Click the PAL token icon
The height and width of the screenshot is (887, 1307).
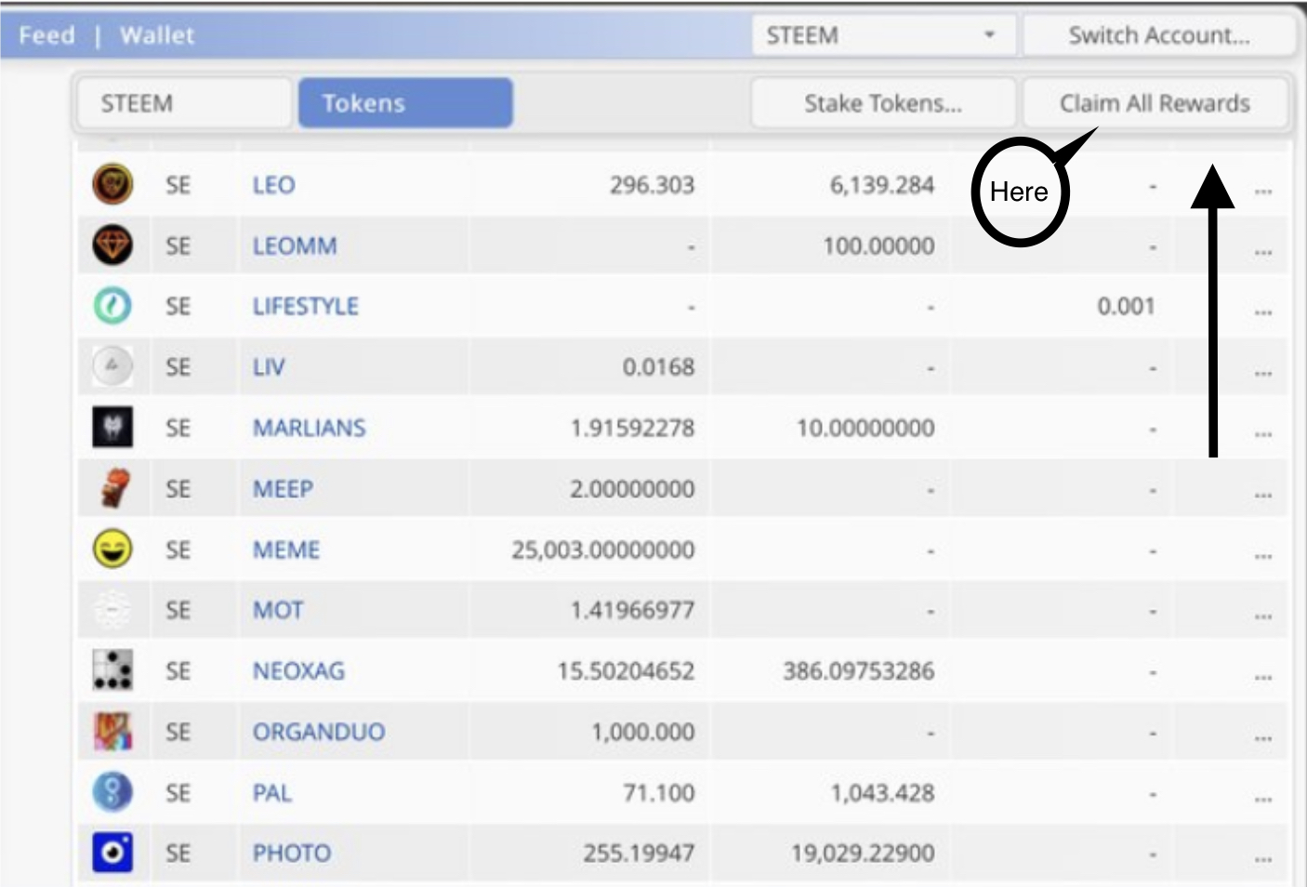(x=112, y=792)
